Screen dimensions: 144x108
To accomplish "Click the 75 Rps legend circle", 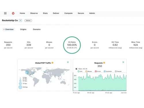I will click(x=20, y=84).
